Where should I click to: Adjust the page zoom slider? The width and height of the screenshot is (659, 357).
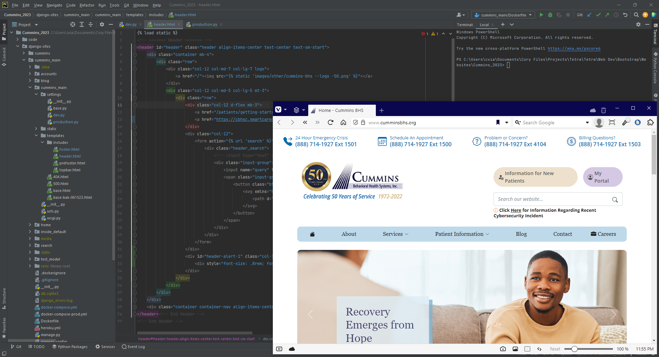pos(574,349)
